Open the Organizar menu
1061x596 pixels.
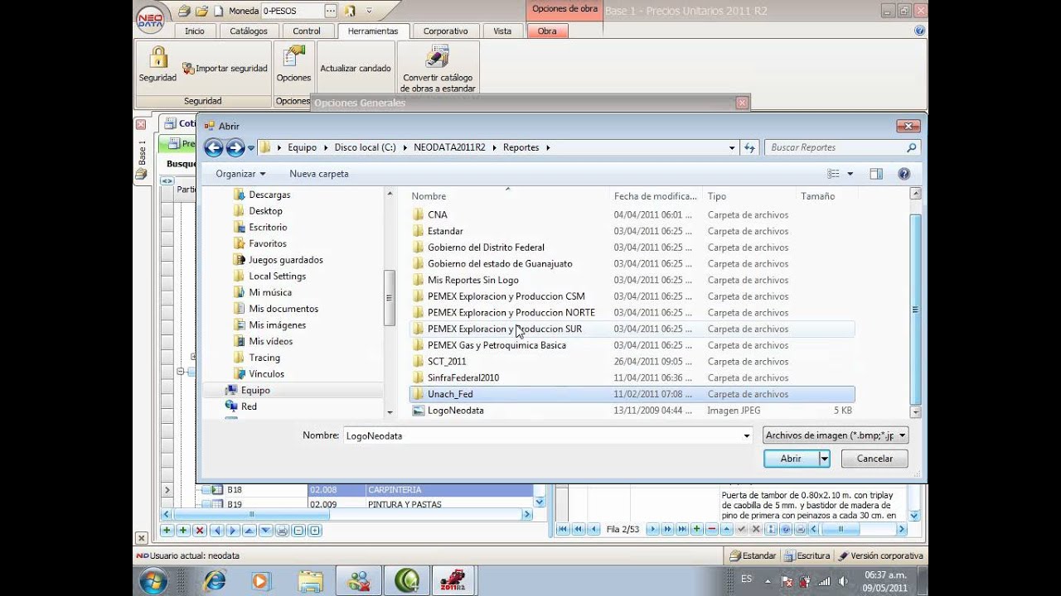240,174
